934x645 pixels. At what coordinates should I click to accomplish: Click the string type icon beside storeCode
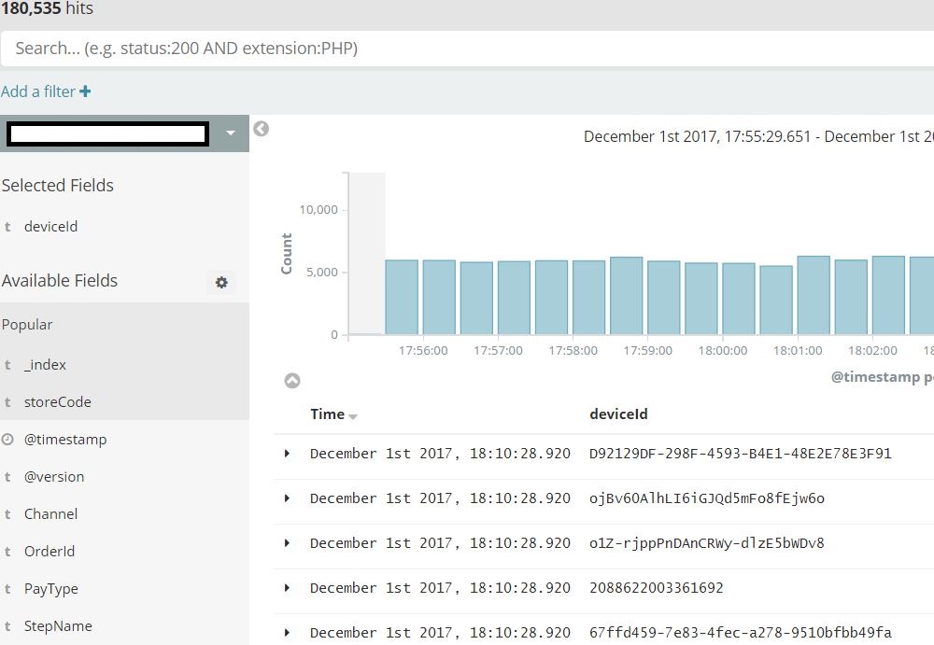(x=7, y=402)
